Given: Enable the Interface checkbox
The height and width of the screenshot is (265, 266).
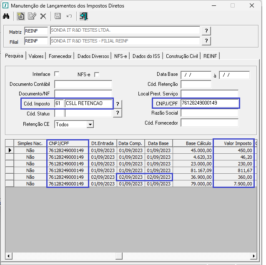Looking at the screenshot, I should click(57, 74).
